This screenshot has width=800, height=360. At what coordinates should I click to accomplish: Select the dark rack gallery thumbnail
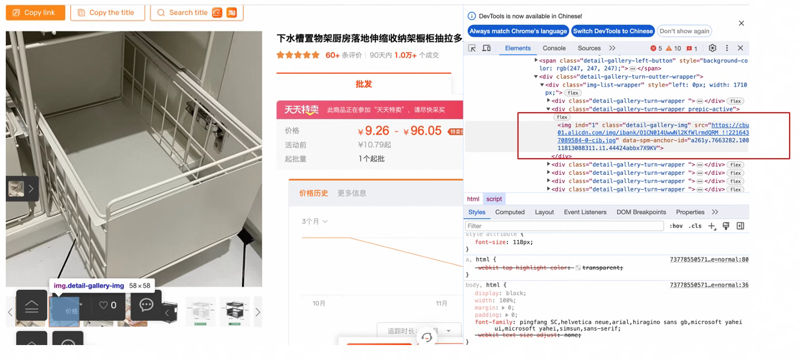coord(234,312)
